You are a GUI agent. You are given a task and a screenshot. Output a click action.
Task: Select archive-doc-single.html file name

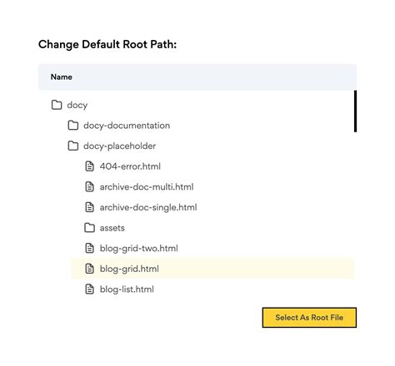click(x=148, y=207)
